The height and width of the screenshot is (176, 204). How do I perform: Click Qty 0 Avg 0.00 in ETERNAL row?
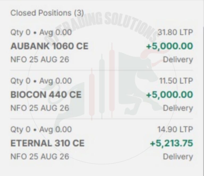41,130
